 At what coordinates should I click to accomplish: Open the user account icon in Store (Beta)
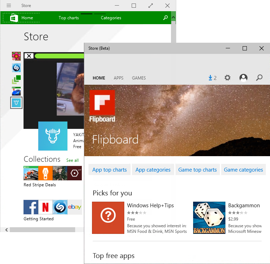click(243, 78)
